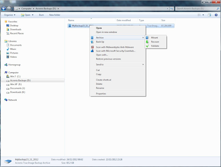
Task: Choose Restore previous versions
Action: (x=108, y=59)
